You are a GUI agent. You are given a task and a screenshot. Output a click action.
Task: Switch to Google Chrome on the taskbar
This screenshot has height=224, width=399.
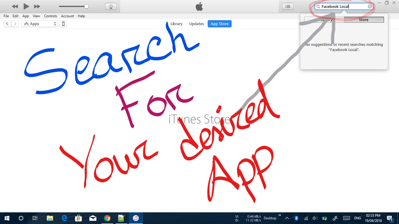(x=107, y=218)
